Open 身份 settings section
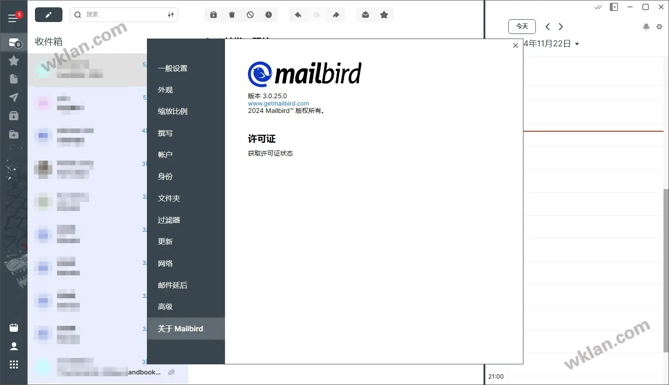The height and width of the screenshot is (385, 669). click(186, 176)
